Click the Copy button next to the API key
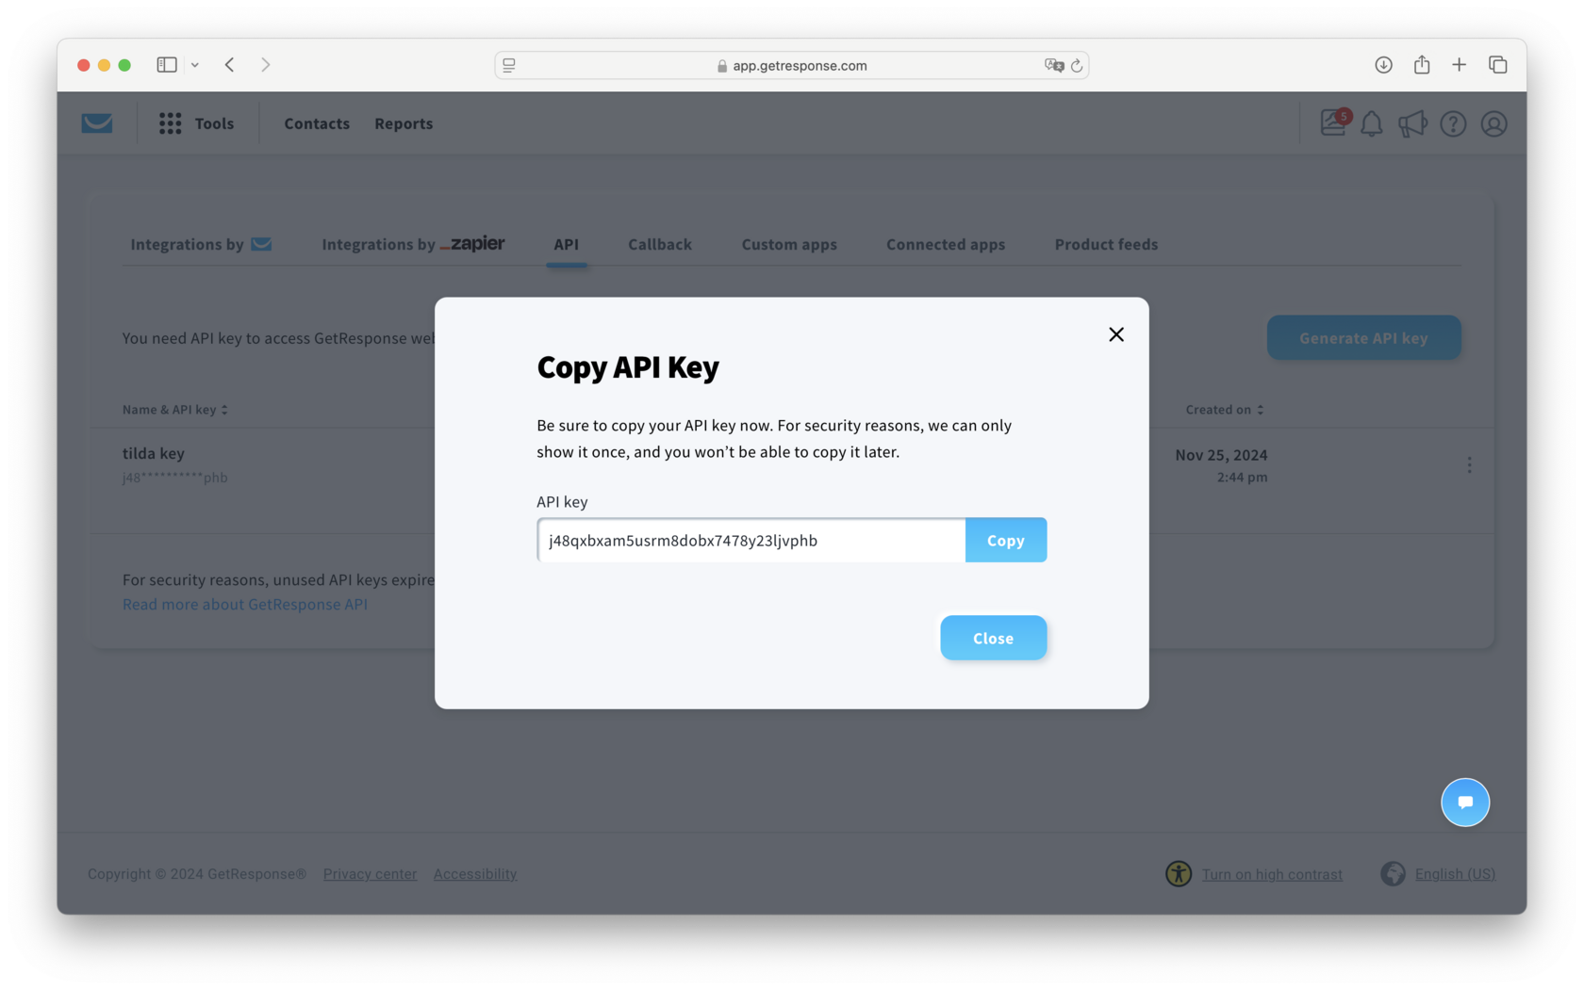1584x990 pixels. point(1005,540)
